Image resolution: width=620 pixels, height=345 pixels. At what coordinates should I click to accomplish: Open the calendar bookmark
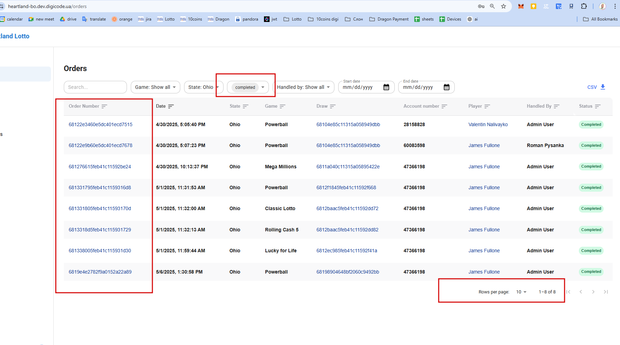tap(12, 19)
